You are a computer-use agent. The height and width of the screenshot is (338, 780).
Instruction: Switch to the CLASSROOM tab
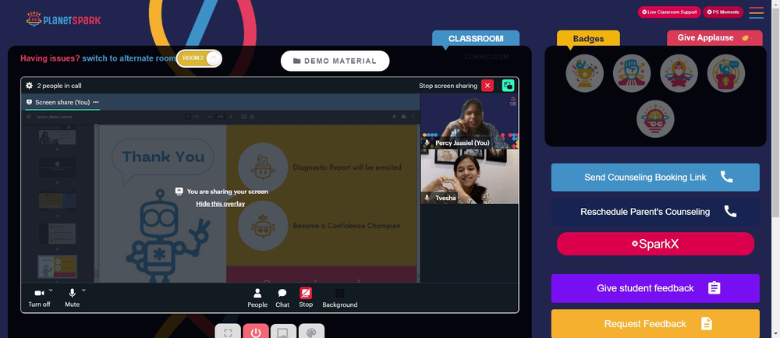tap(476, 38)
